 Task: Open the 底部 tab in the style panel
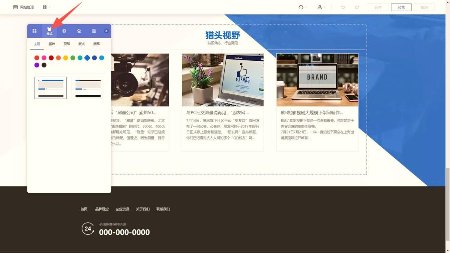point(96,44)
